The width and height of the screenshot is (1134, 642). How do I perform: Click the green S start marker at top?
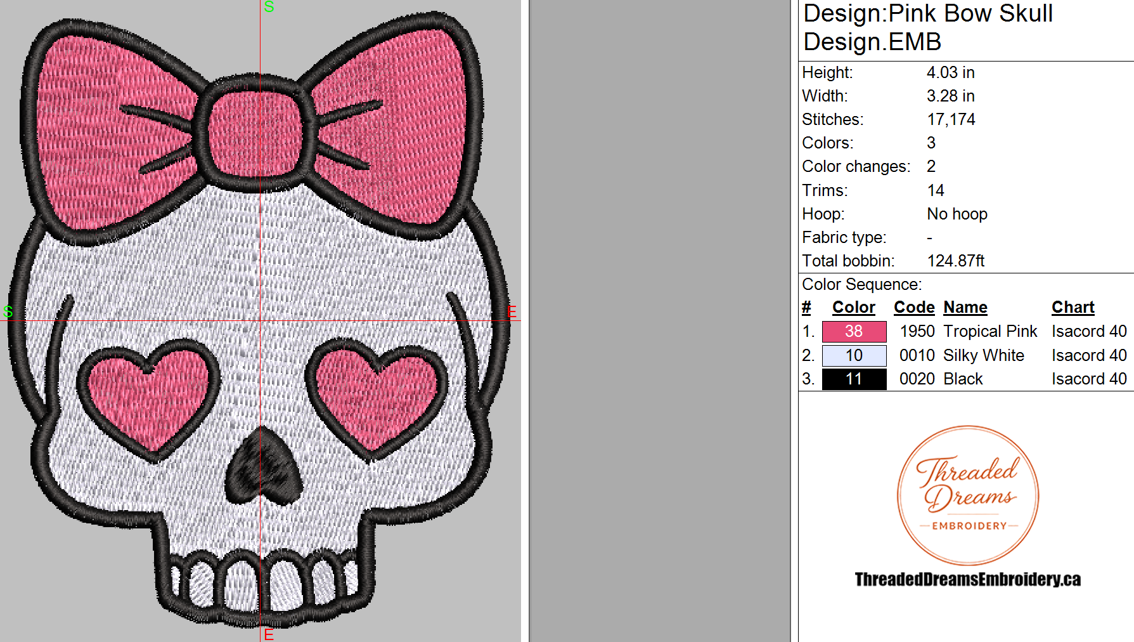[269, 7]
